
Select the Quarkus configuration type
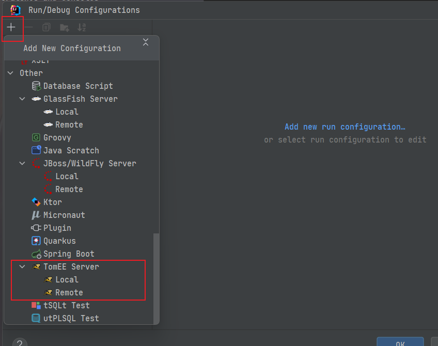tap(59, 241)
